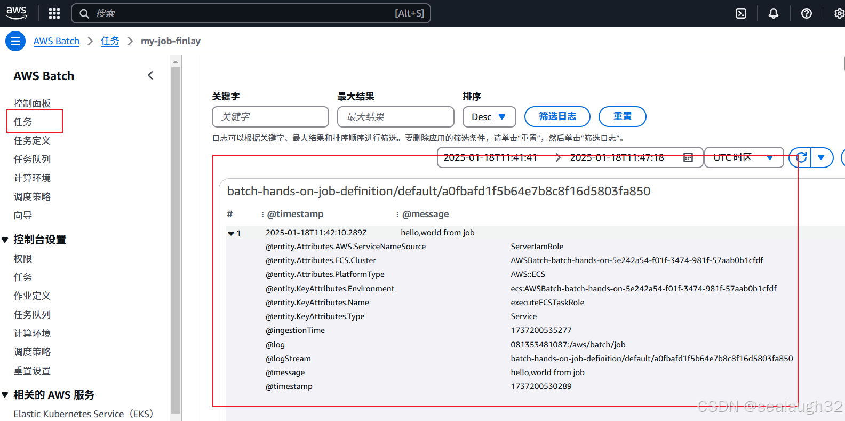Screen dimensions: 845x421
Task: Open the help question mark icon
Action: pyautogui.click(x=807, y=13)
